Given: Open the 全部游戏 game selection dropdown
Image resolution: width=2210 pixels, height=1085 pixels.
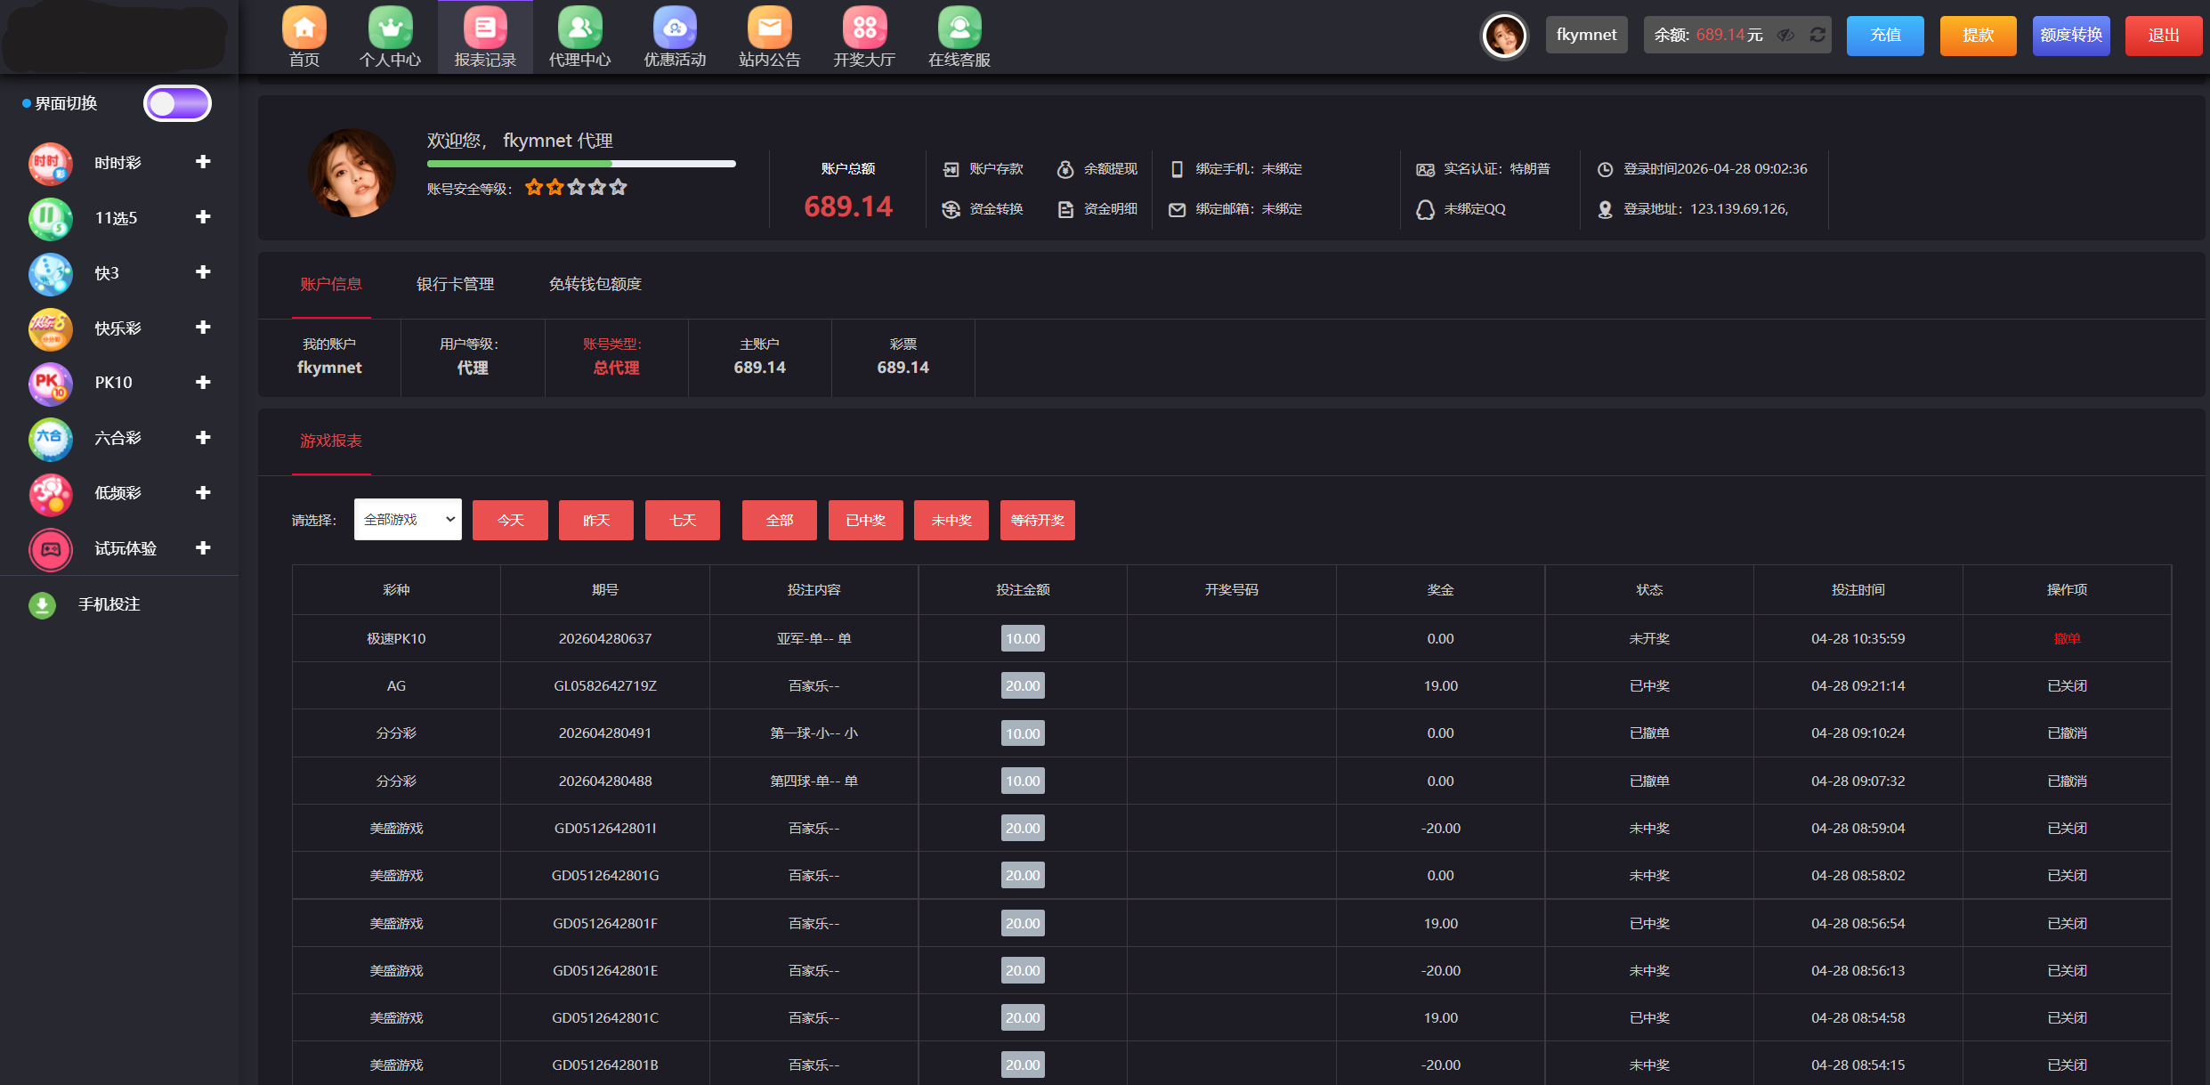Looking at the screenshot, I should [x=408, y=520].
